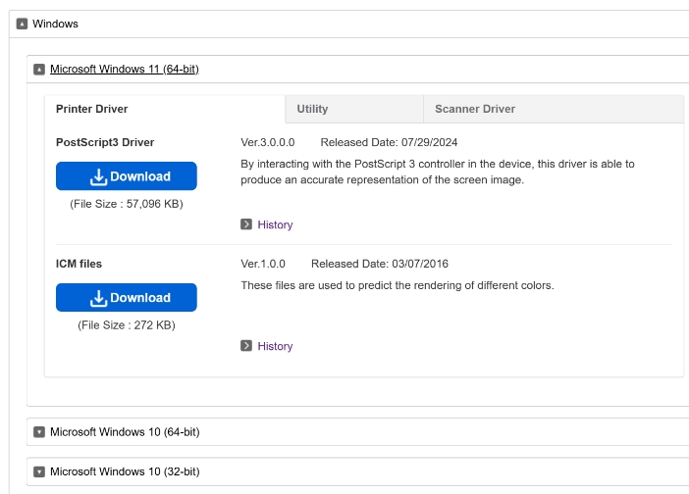Click the rendering of different colors description
Image resolution: width=689 pixels, height=494 pixels.
click(x=397, y=285)
